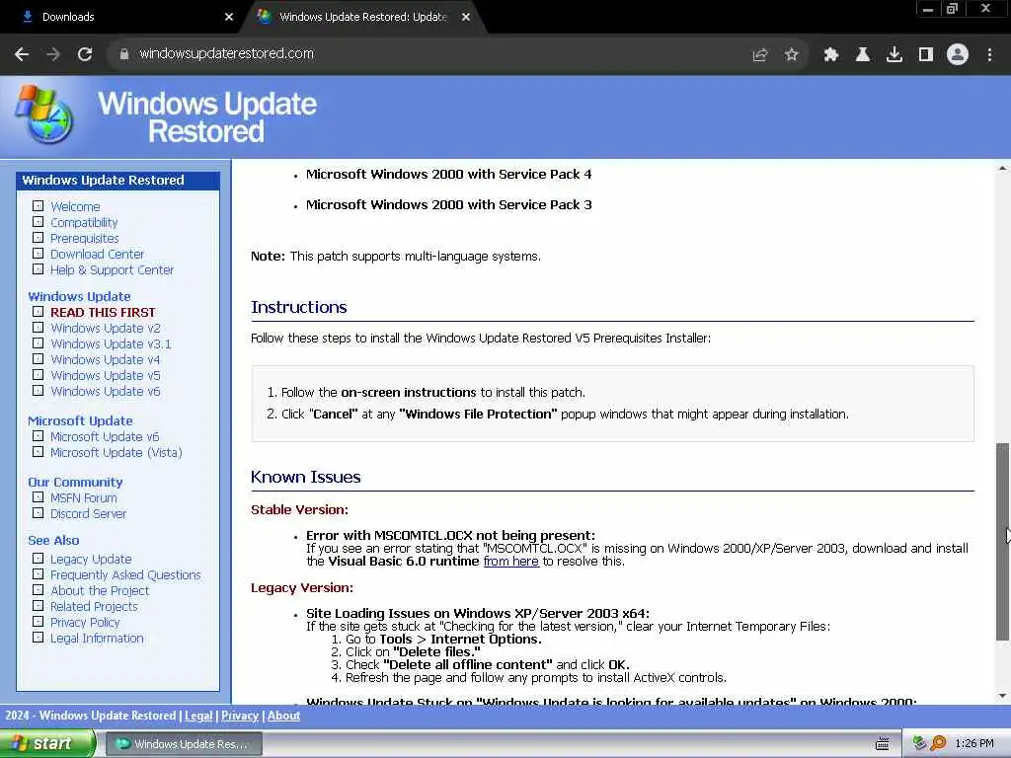The height and width of the screenshot is (758, 1011).
Task: Close the Downloads tab
Action: [229, 17]
